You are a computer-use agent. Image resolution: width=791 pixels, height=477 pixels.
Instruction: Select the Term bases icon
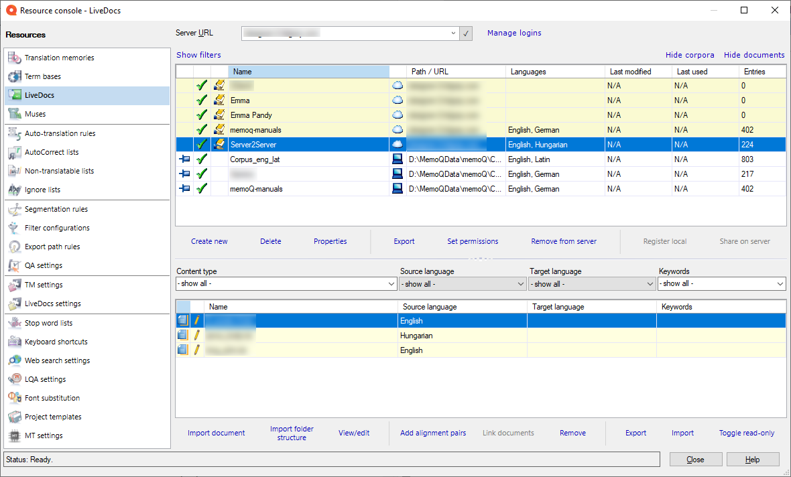[15, 76]
